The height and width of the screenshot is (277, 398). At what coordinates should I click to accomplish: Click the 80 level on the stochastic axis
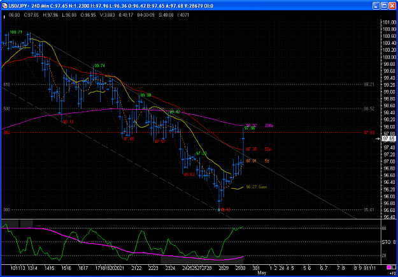pos(384,228)
